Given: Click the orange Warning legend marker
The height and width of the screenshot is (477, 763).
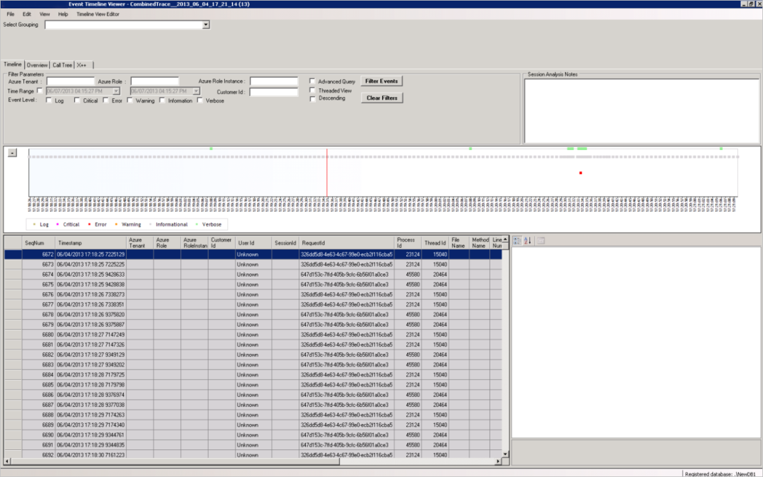Looking at the screenshot, I should coord(116,225).
